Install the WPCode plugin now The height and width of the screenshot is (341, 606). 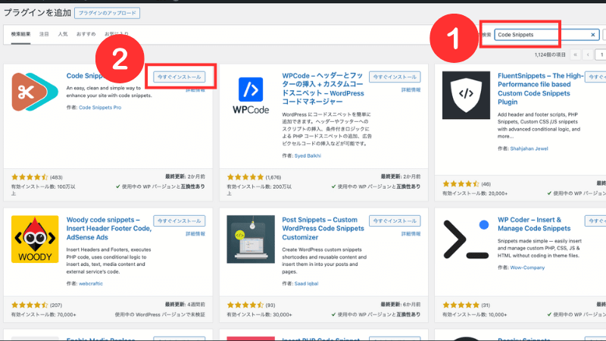click(395, 77)
